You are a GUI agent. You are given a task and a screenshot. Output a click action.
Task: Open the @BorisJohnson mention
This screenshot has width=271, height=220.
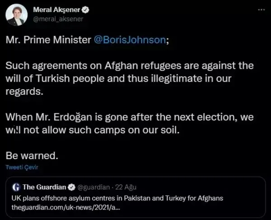click(x=130, y=40)
